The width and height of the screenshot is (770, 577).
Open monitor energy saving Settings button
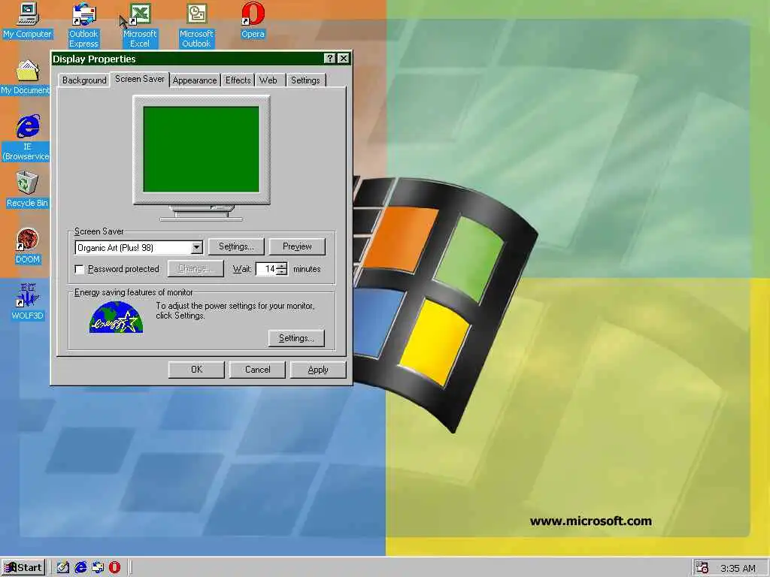pyautogui.click(x=296, y=338)
